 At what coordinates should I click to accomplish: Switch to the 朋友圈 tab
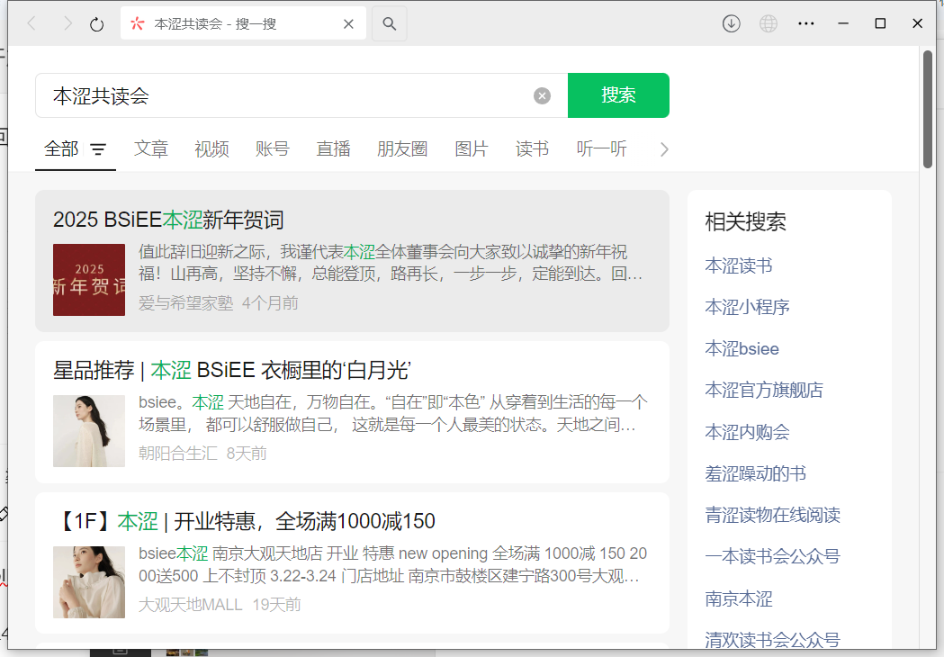pyautogui.click(x=402, y=148)
